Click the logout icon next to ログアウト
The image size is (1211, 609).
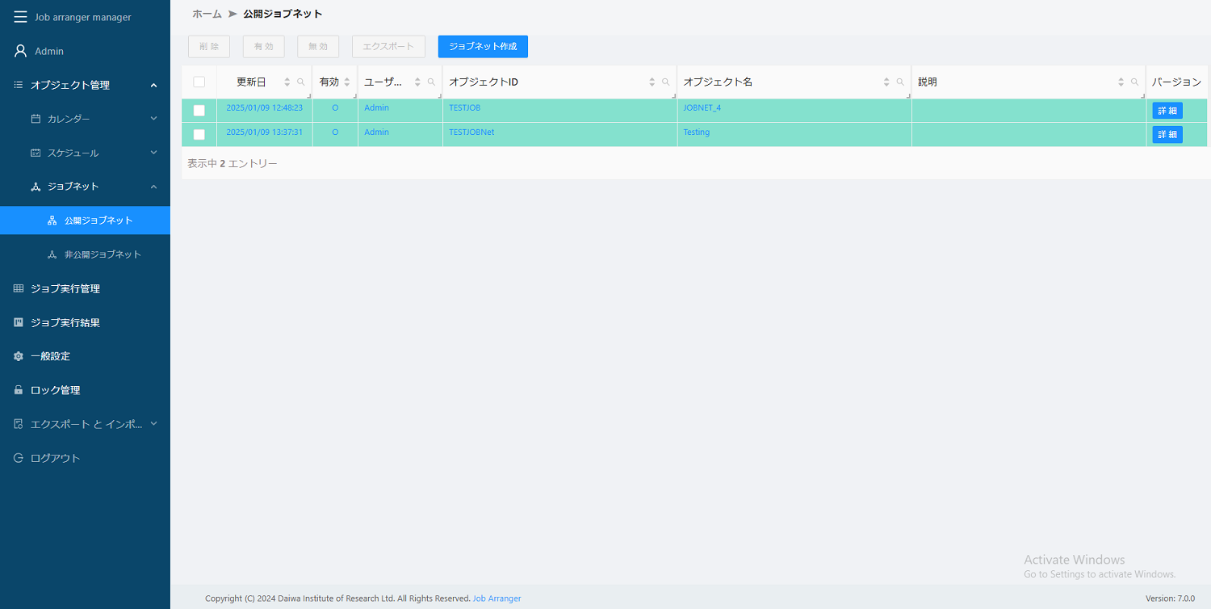[x=17, y=457]
